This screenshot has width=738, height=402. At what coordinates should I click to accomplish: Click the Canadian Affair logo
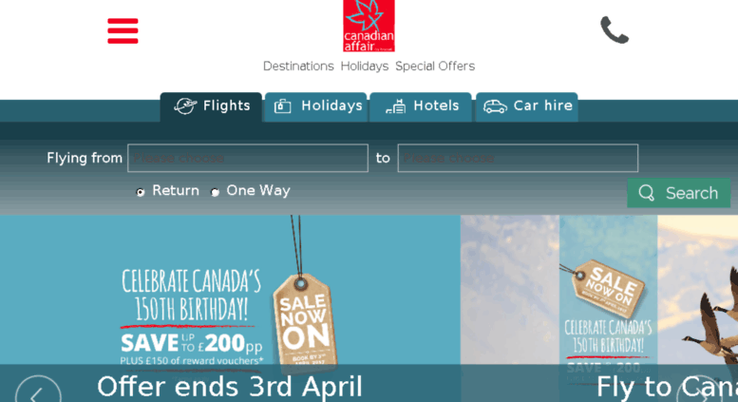pos(369,26)
